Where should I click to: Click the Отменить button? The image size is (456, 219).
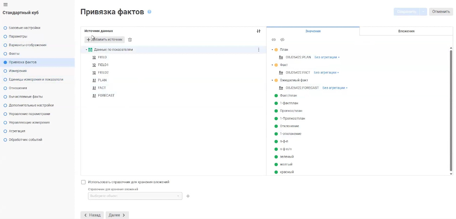[441, 11]
